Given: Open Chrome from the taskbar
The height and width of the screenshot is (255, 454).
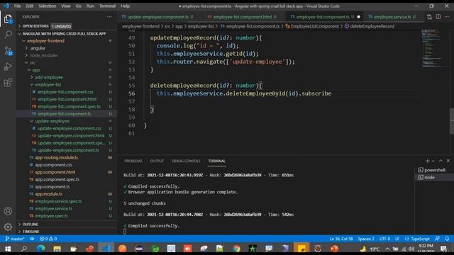Looking at the screenshot, I should click(236, 249).
